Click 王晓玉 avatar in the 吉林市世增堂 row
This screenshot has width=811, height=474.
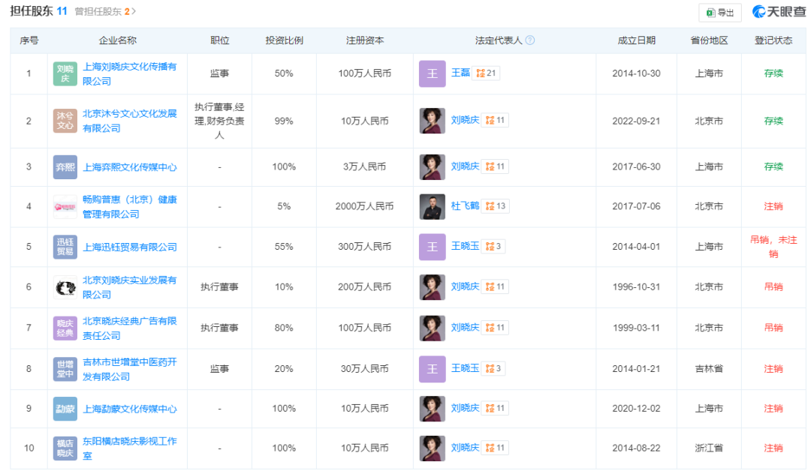coord(432,369)
